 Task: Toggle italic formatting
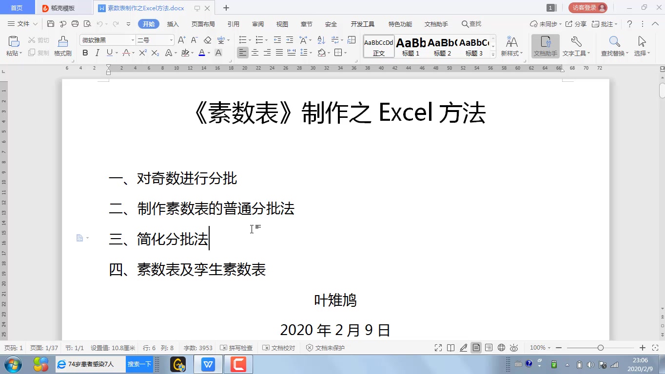(x=97, y=53)
